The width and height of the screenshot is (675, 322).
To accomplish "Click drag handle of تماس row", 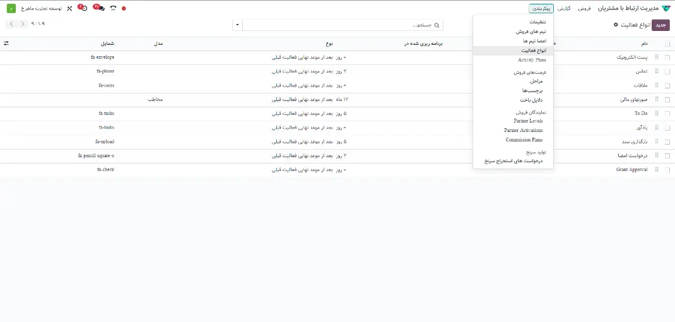I will pyautogui.click(x=657, y=71).
